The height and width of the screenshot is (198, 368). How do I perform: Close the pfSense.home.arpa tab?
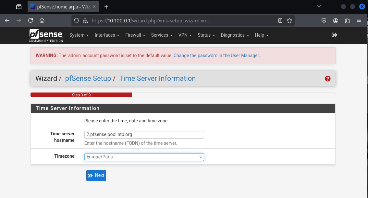pyautogui.click(x=94, y=6)
